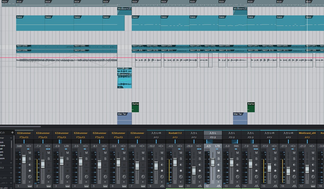This screenshot has width=324, height=189.
Task: Select "snare" in the instrument list
Action: (2, 146)
